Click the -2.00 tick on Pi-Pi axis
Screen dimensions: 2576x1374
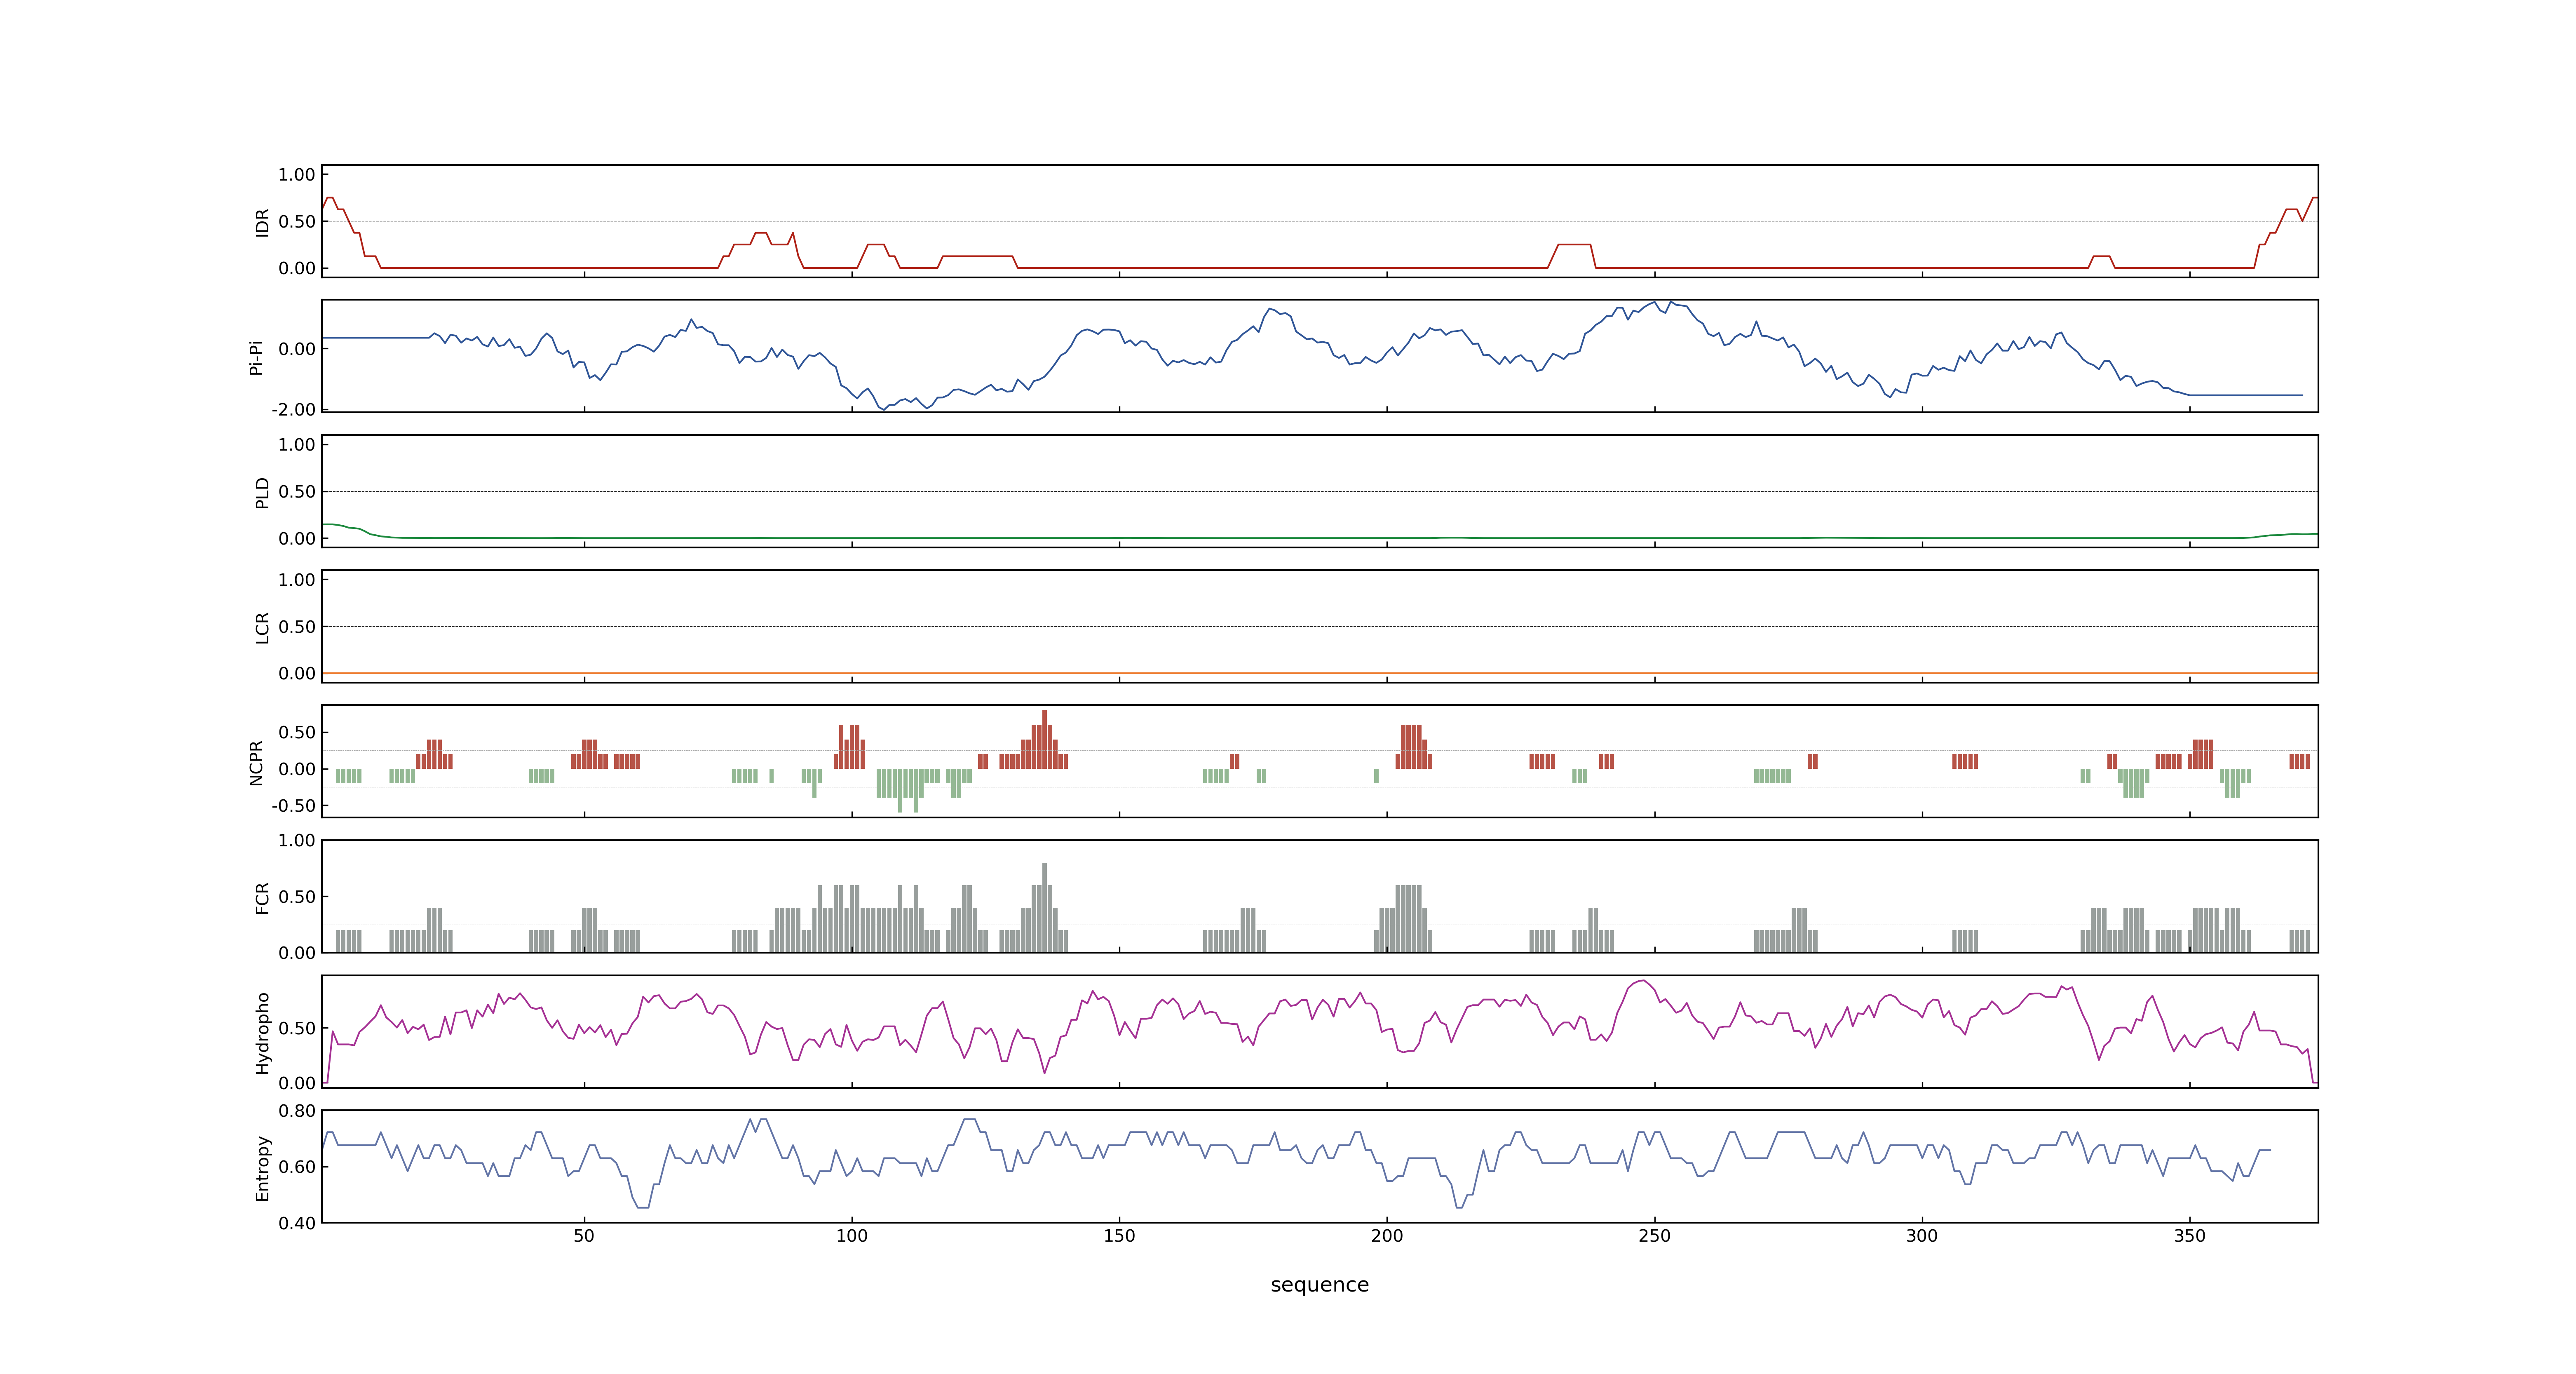pos(293,410)
